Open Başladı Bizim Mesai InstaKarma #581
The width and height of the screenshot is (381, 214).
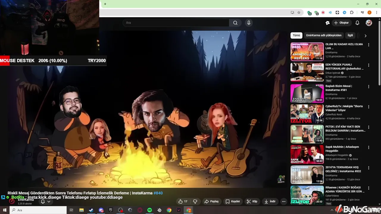(339, 88)
